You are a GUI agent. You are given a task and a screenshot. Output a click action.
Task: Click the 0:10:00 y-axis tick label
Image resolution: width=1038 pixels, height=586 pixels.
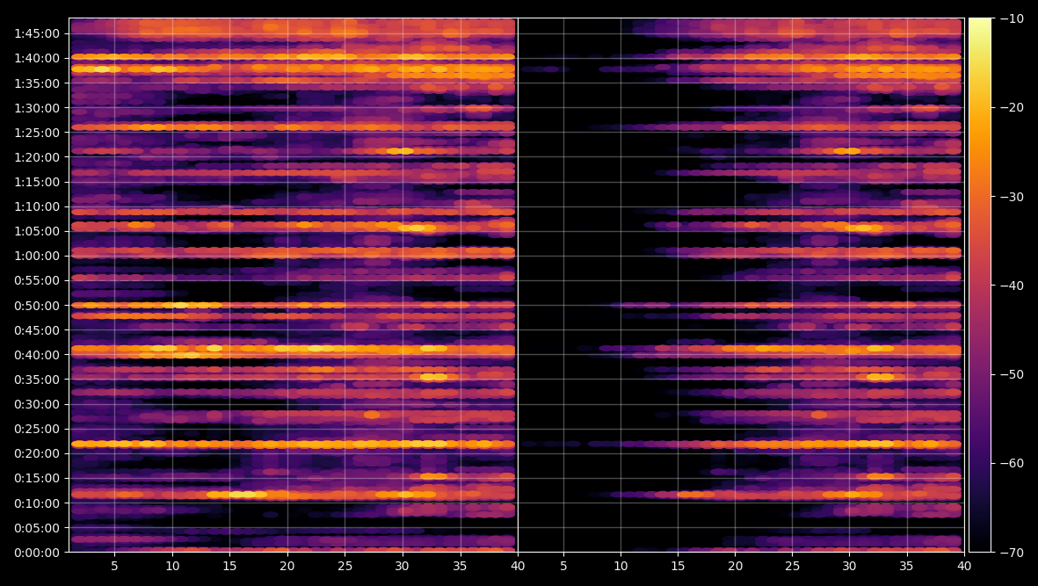click(x=37, y=503)
